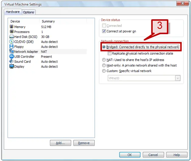
Task: Click the Hard Disk (SCSI) drive icon
Action: pyautogui.click(x=12, y=37)
